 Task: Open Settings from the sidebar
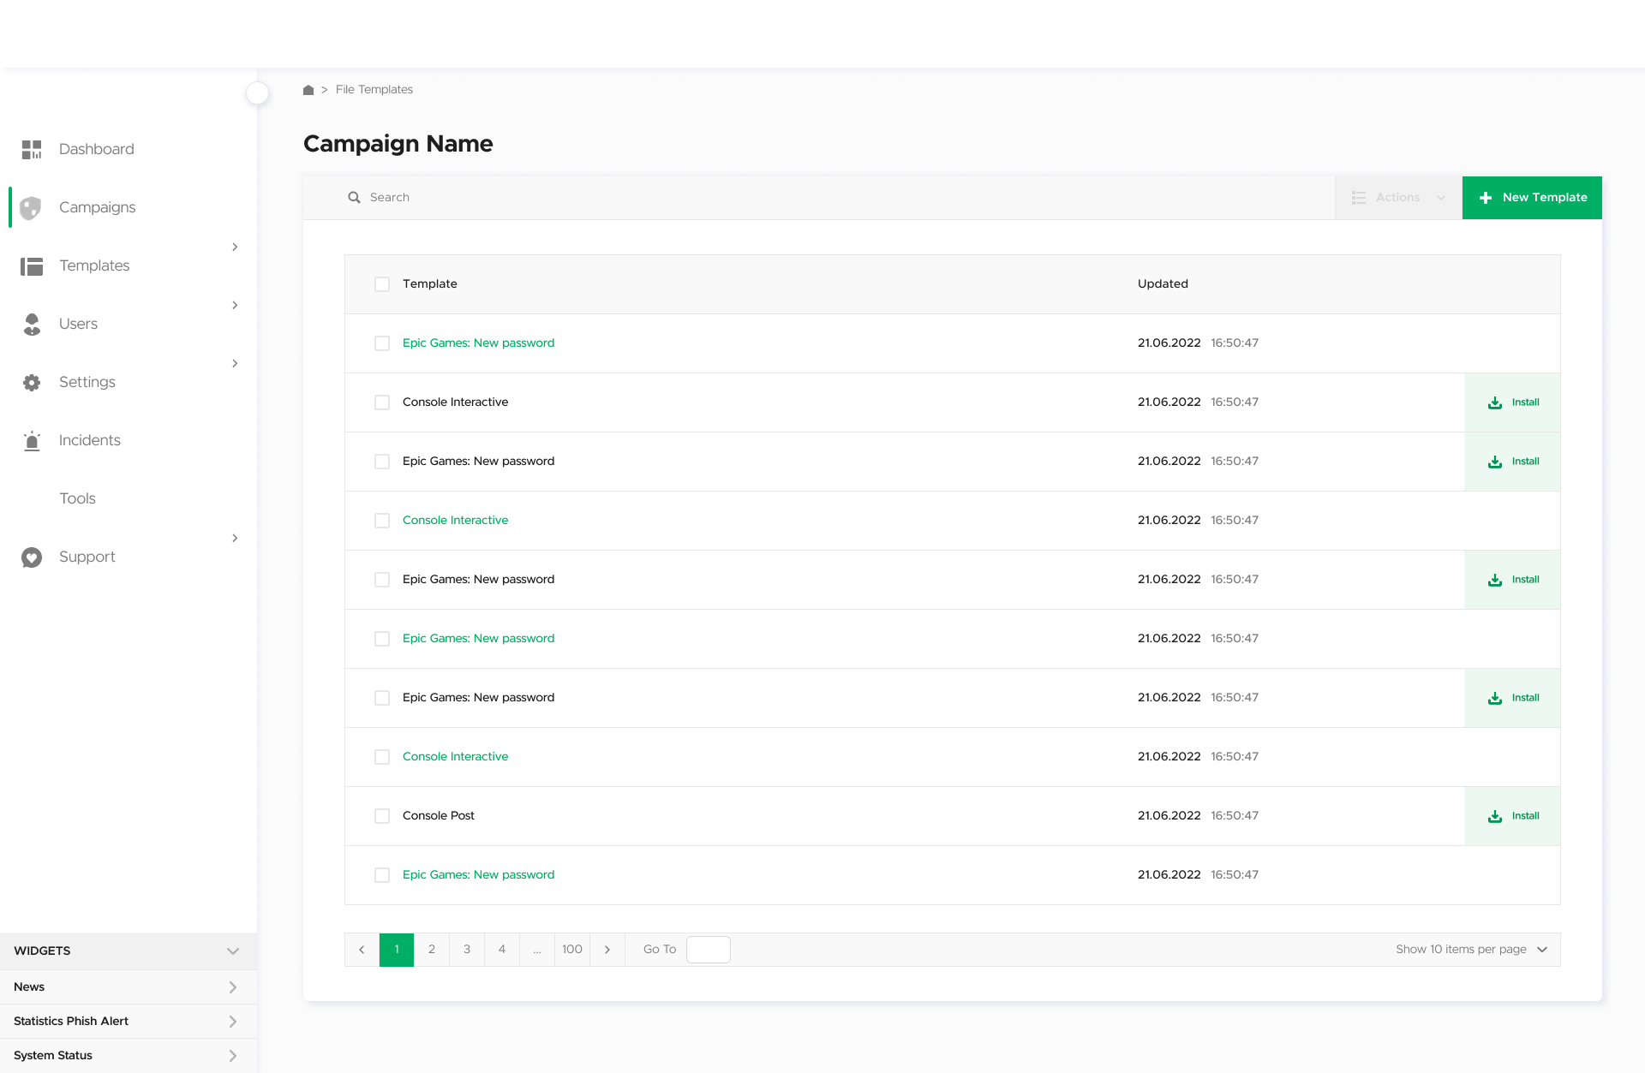point(87,383)
